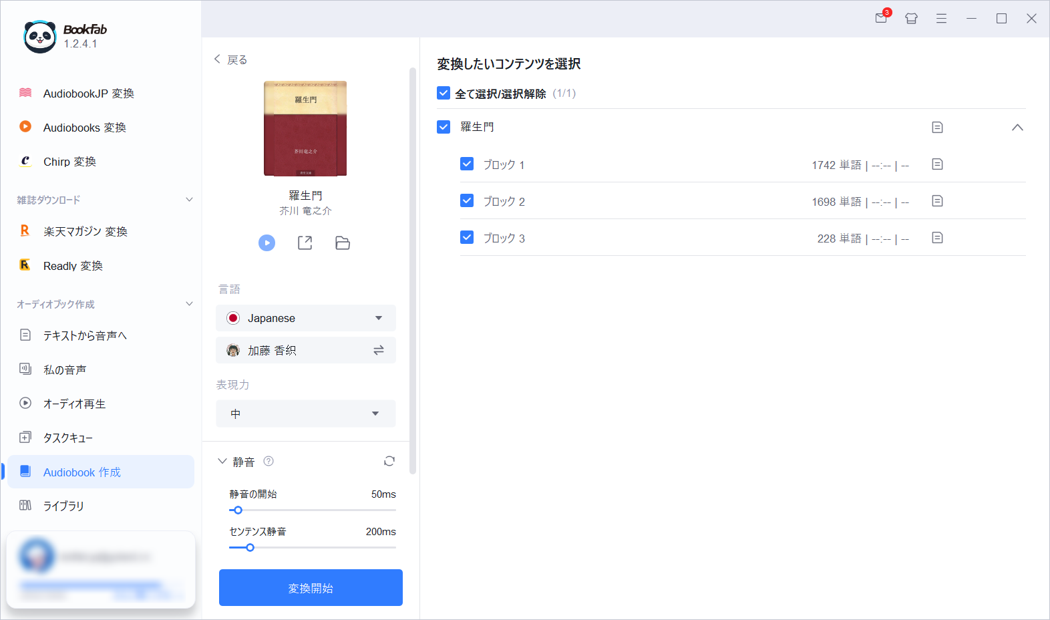This screenshot has height=620, width=1050.
Task: Click the export/share icon under the cover
Action: point(305,243)
